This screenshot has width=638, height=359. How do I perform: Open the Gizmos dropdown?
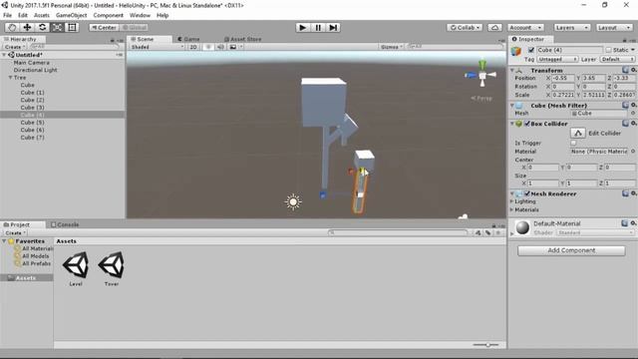click(x=392, y=47)
